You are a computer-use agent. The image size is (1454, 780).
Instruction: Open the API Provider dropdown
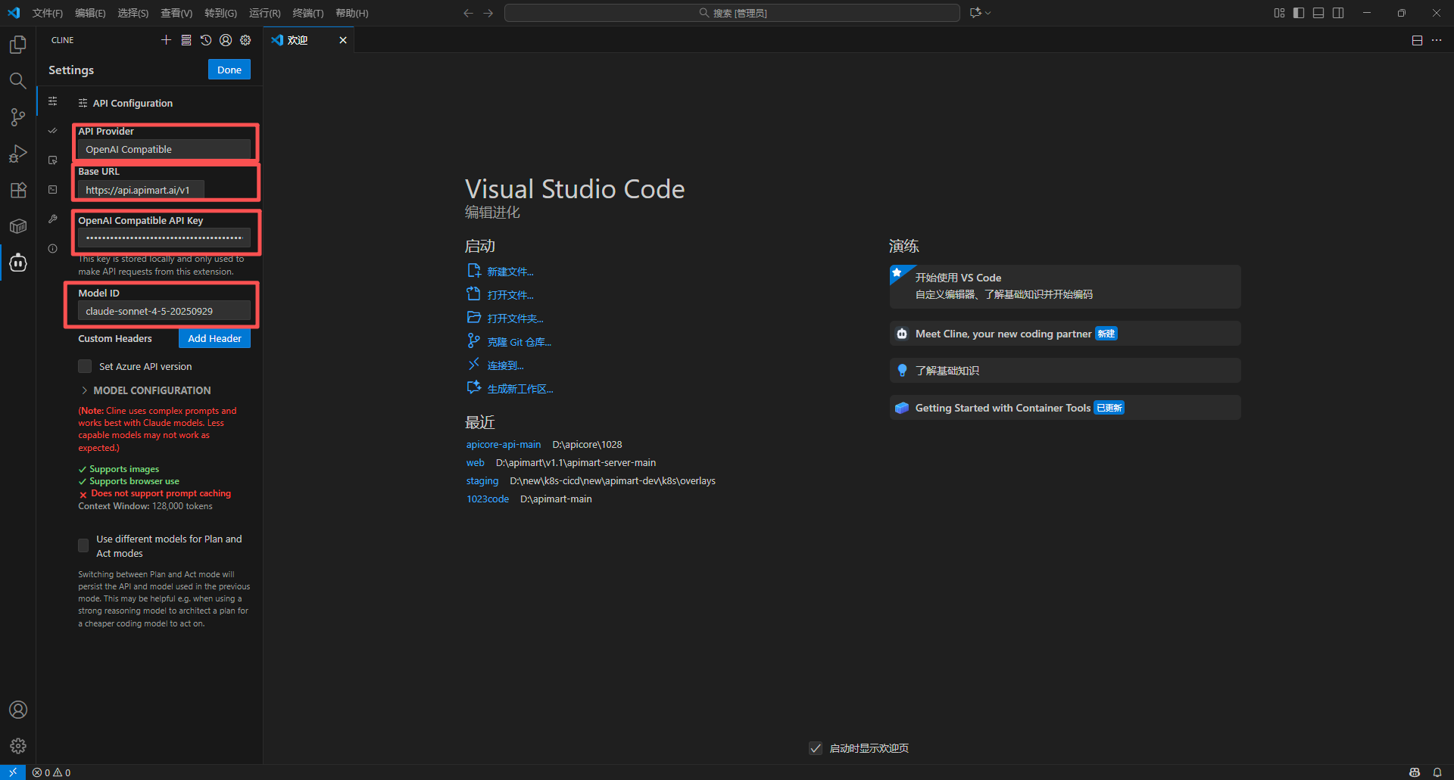point(164,150)
